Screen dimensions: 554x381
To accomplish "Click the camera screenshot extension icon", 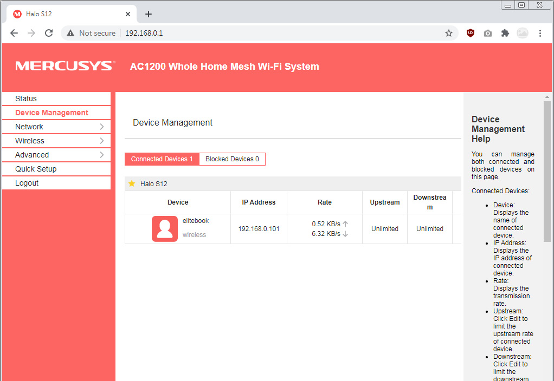I will 487,33.
